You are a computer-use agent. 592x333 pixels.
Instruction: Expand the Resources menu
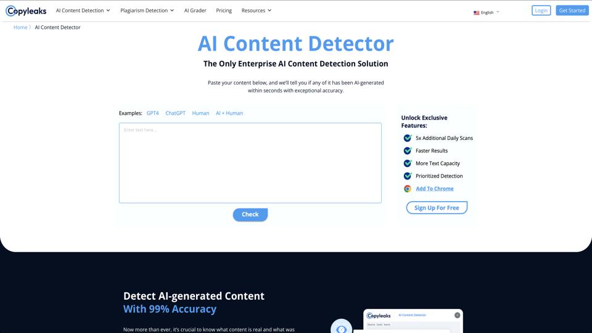coord(257,10)
